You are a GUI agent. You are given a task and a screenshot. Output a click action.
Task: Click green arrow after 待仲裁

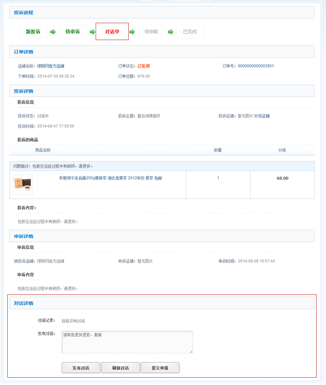point(171,32)
